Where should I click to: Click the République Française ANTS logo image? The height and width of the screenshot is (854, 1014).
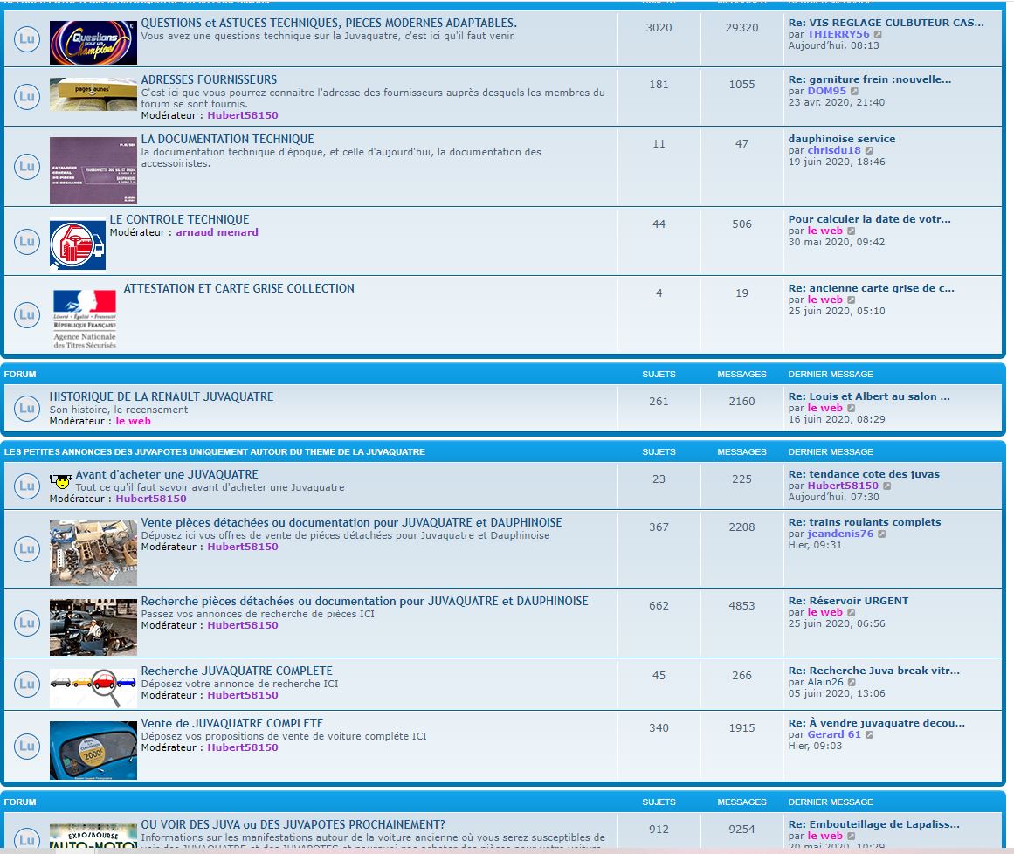point(85,320)
